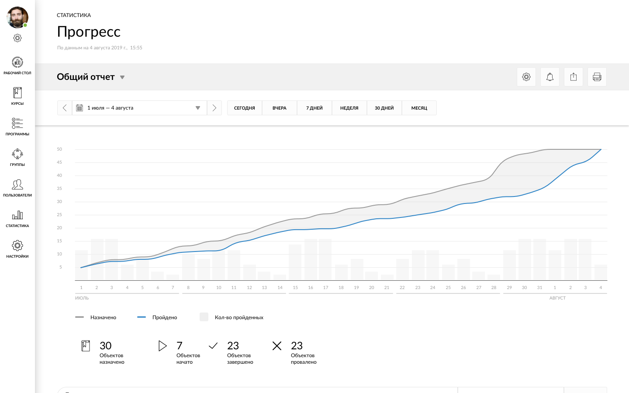Toggle the Кол-во пройденных legend series
This screenshot has height=393, width=629.
coord(232,317)
